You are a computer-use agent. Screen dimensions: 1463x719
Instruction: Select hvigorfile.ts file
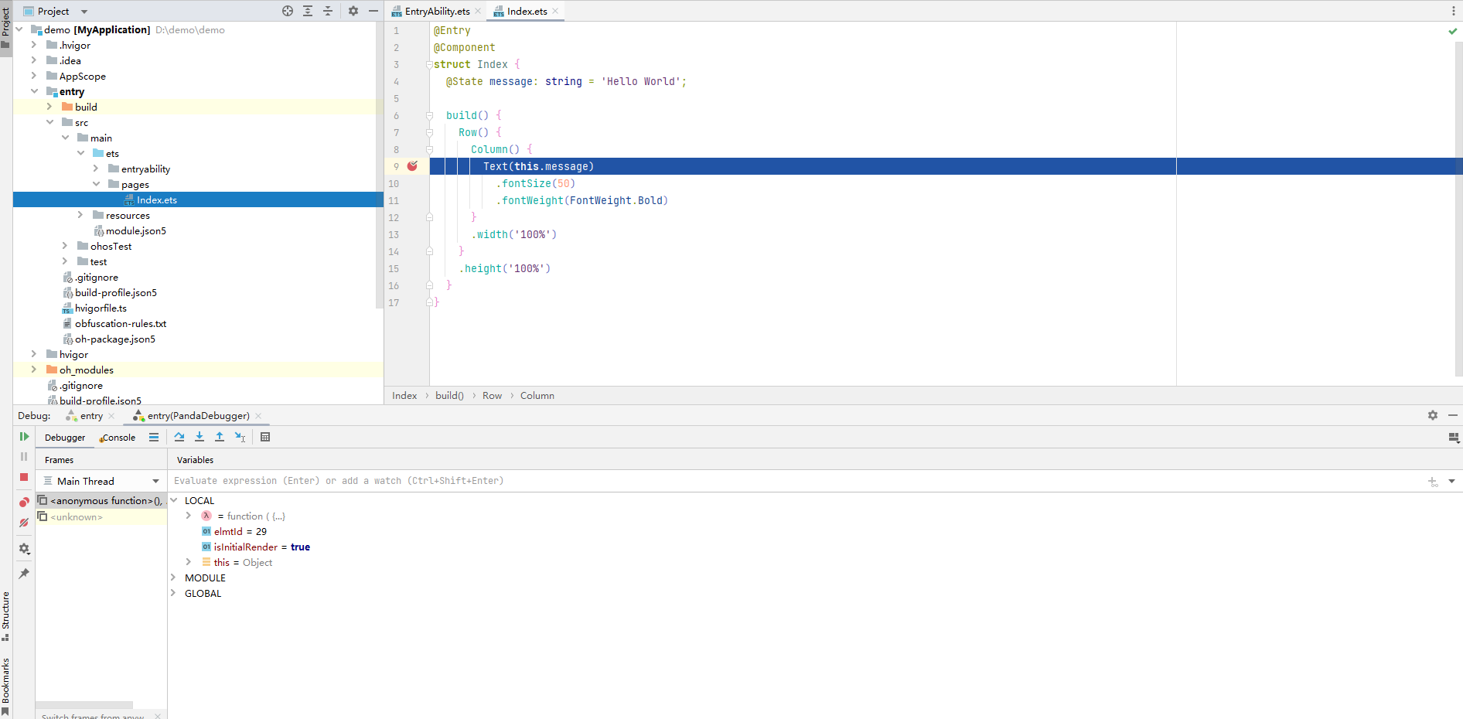pos(101,308)
